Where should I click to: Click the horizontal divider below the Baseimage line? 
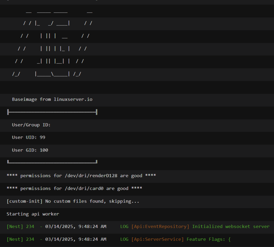point(52,112)
